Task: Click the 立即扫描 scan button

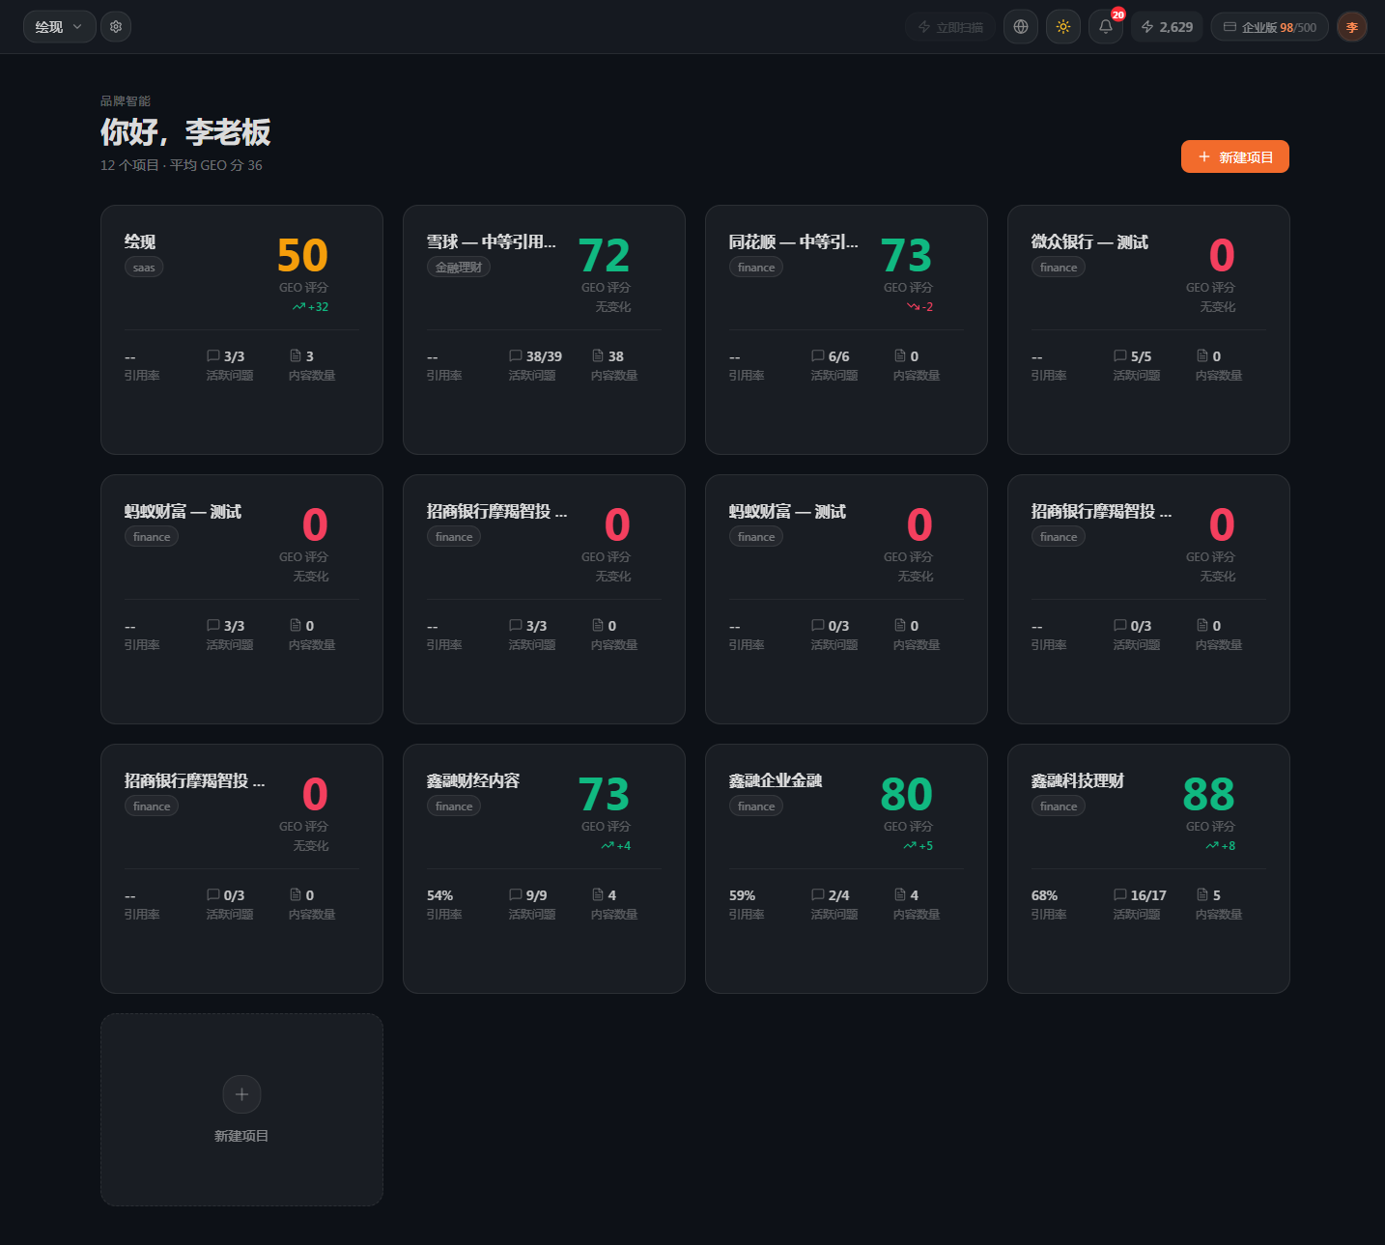Action: click(950, 27)
